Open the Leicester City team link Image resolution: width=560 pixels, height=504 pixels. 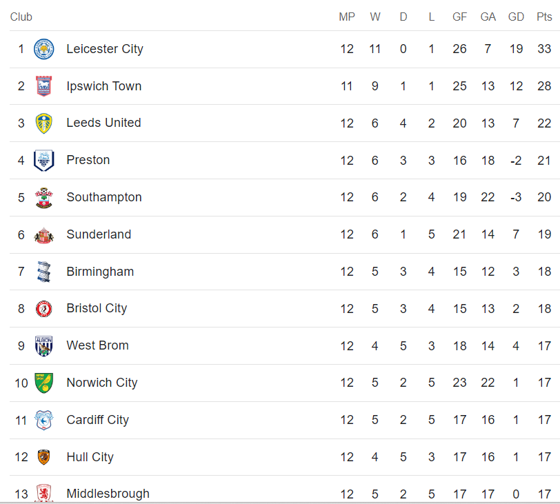105,49
